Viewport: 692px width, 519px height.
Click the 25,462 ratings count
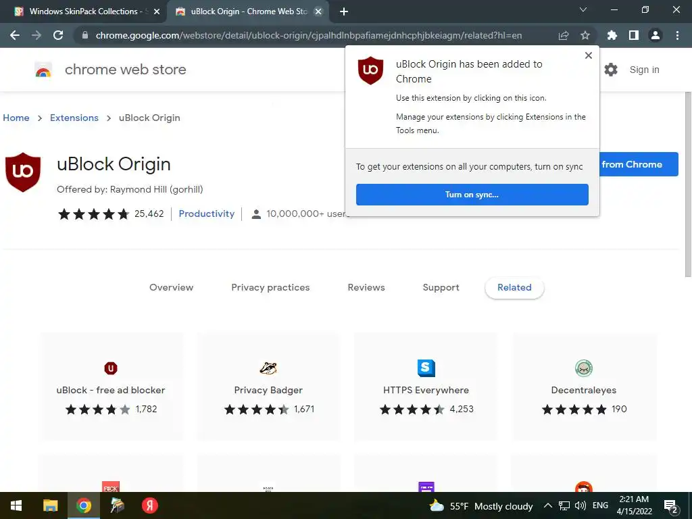pos(149,214)
